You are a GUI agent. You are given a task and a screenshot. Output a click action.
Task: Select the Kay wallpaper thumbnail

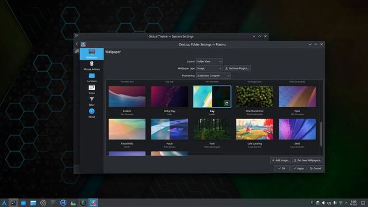point(212,97)
